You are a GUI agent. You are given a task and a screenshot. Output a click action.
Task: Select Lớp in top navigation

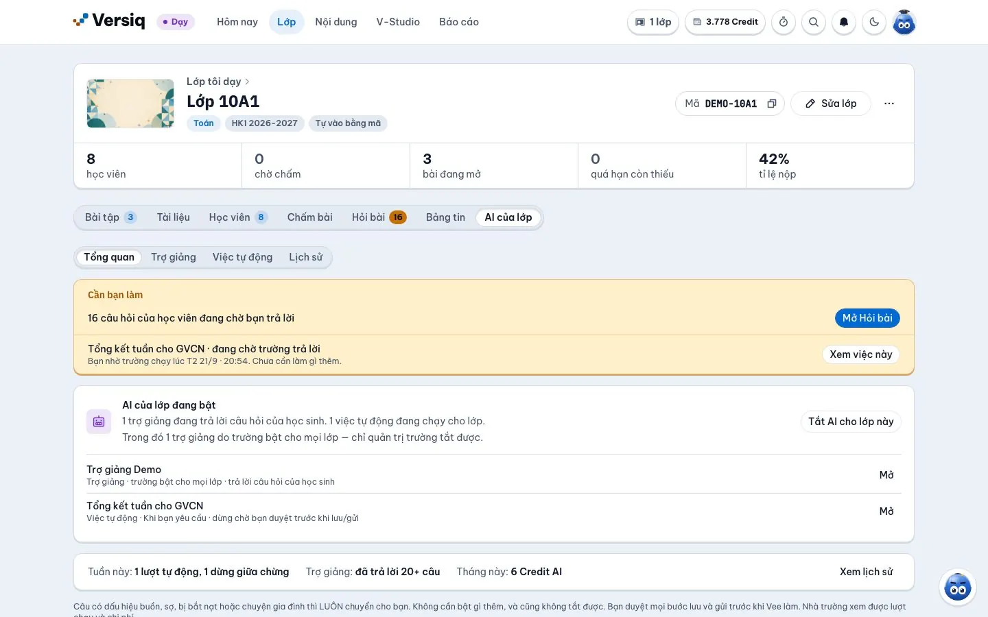(x=287, y=22)
